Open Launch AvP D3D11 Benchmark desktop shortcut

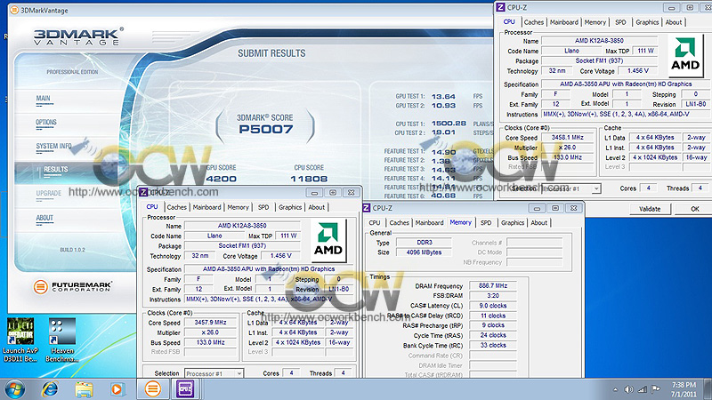(20, 340)
